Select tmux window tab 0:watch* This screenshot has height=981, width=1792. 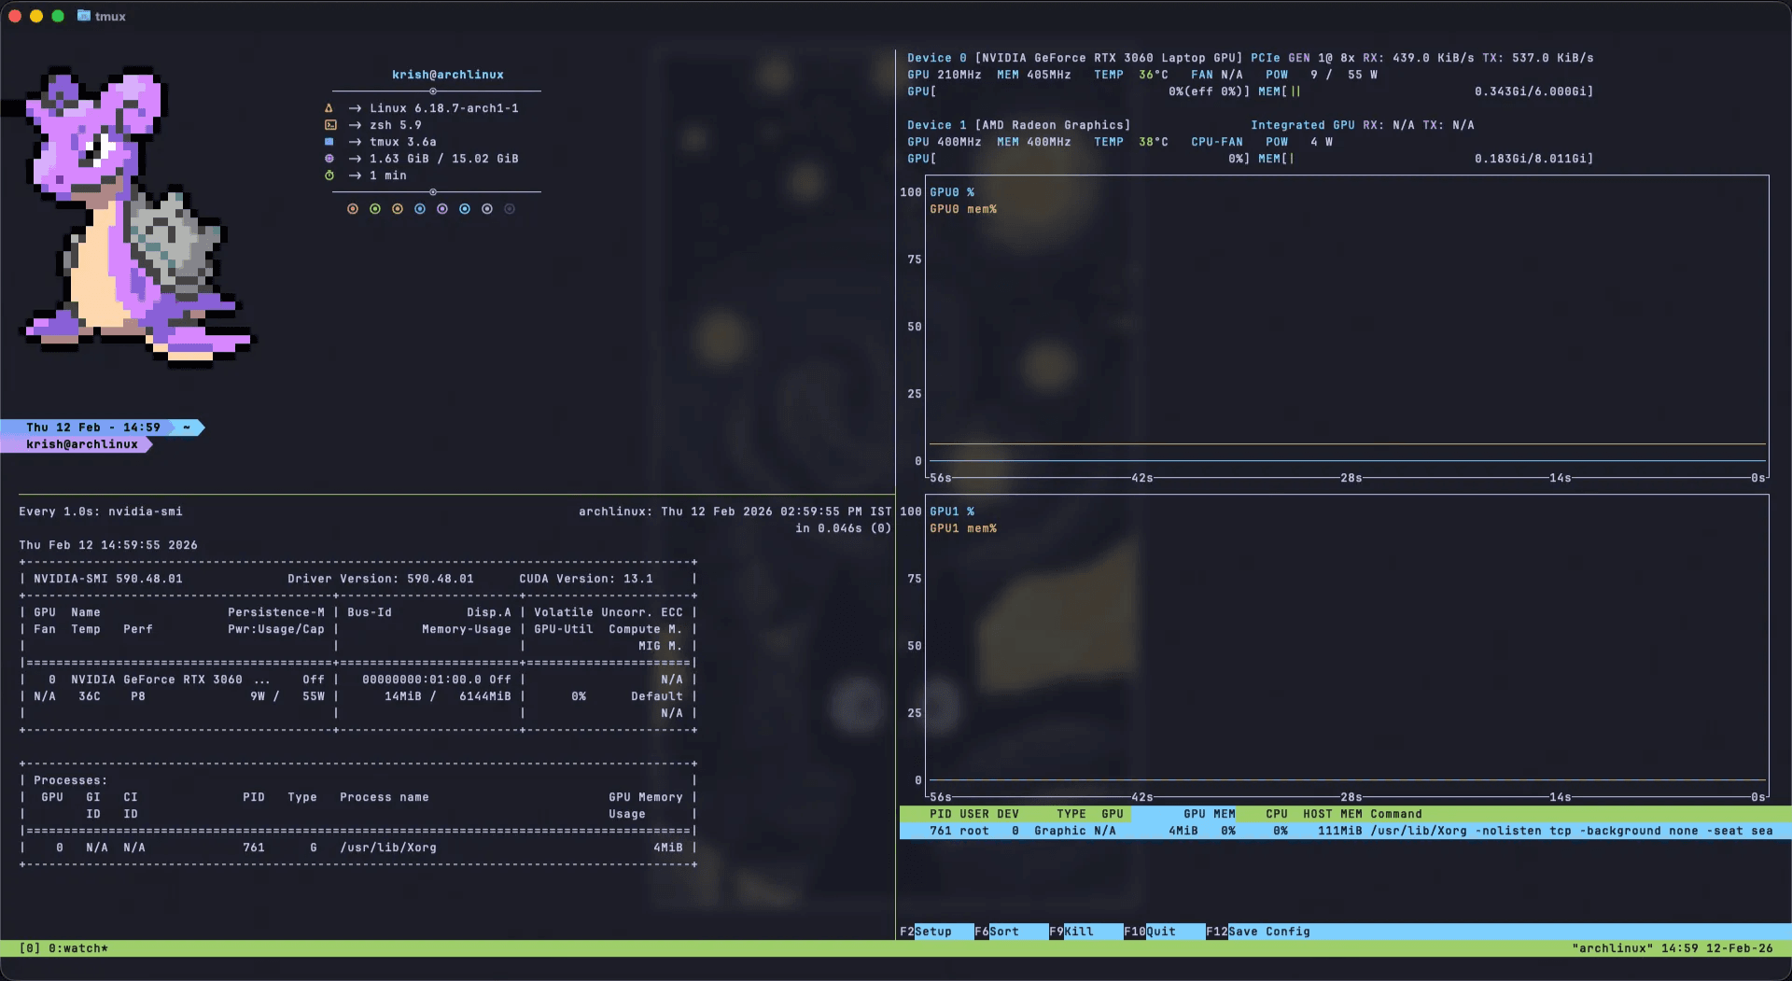pos(78,948)
